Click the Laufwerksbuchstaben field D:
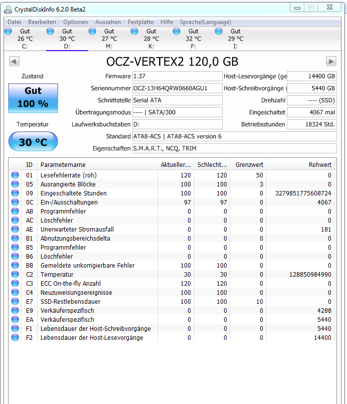Viewport: 347px width, 404px height. pyautogui.click(x=178, y=124)
